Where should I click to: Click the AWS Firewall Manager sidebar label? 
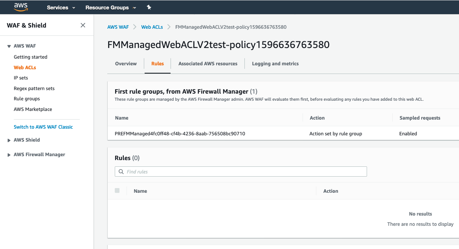39,154
